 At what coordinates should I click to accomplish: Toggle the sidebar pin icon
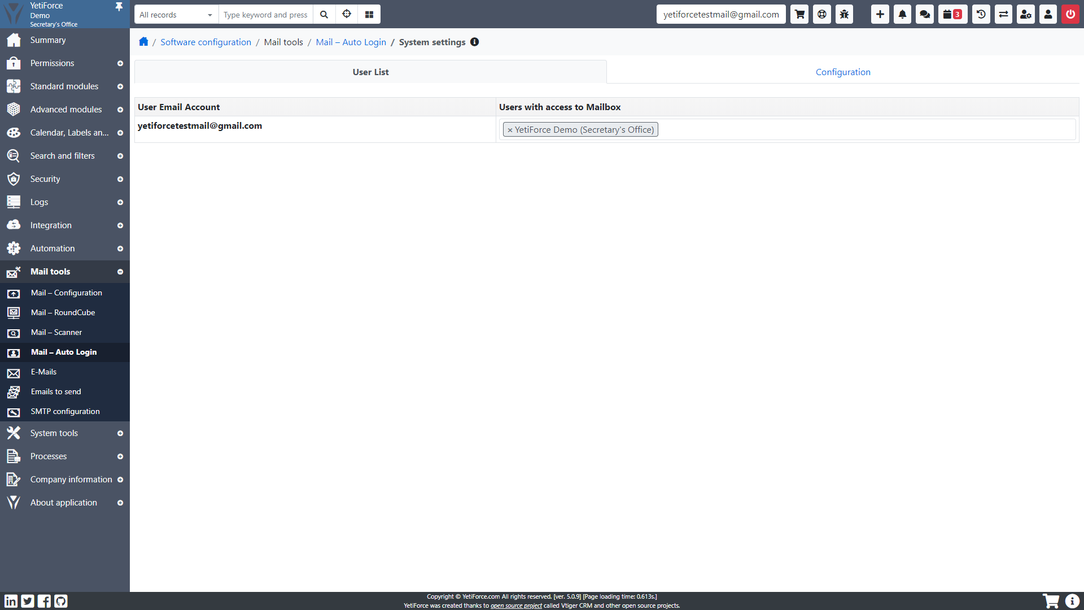click(x=119, y=7)
